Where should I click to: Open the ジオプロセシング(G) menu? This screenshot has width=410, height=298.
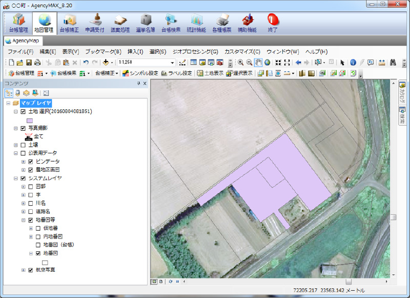195,51
